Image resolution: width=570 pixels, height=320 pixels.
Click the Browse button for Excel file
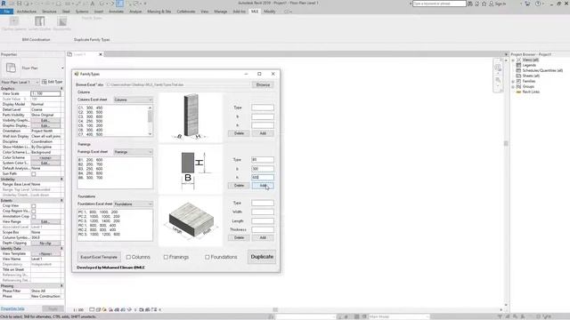pos(263,85)
